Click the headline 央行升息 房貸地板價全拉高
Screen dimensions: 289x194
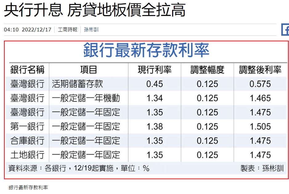click(x=95, y=10)
